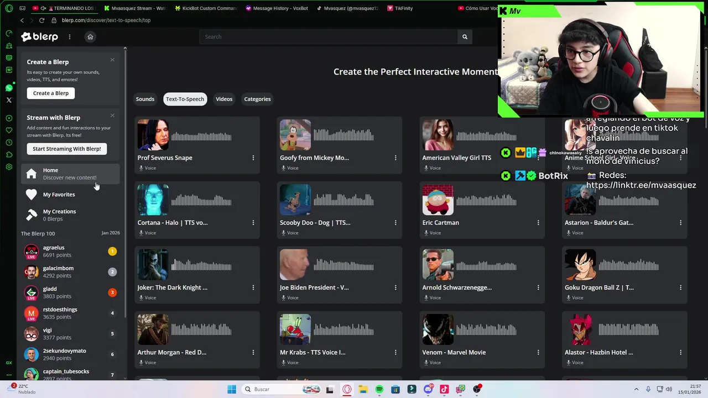Open Alastor - Hazbin Hotel title
The image size is (708, 398).
tap(599, 352)
